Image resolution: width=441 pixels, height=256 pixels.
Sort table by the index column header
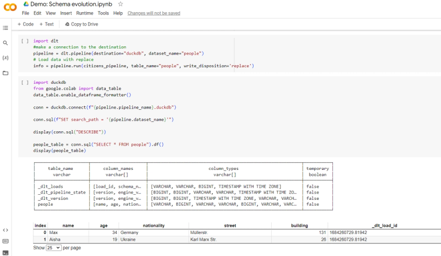[40, 226]
